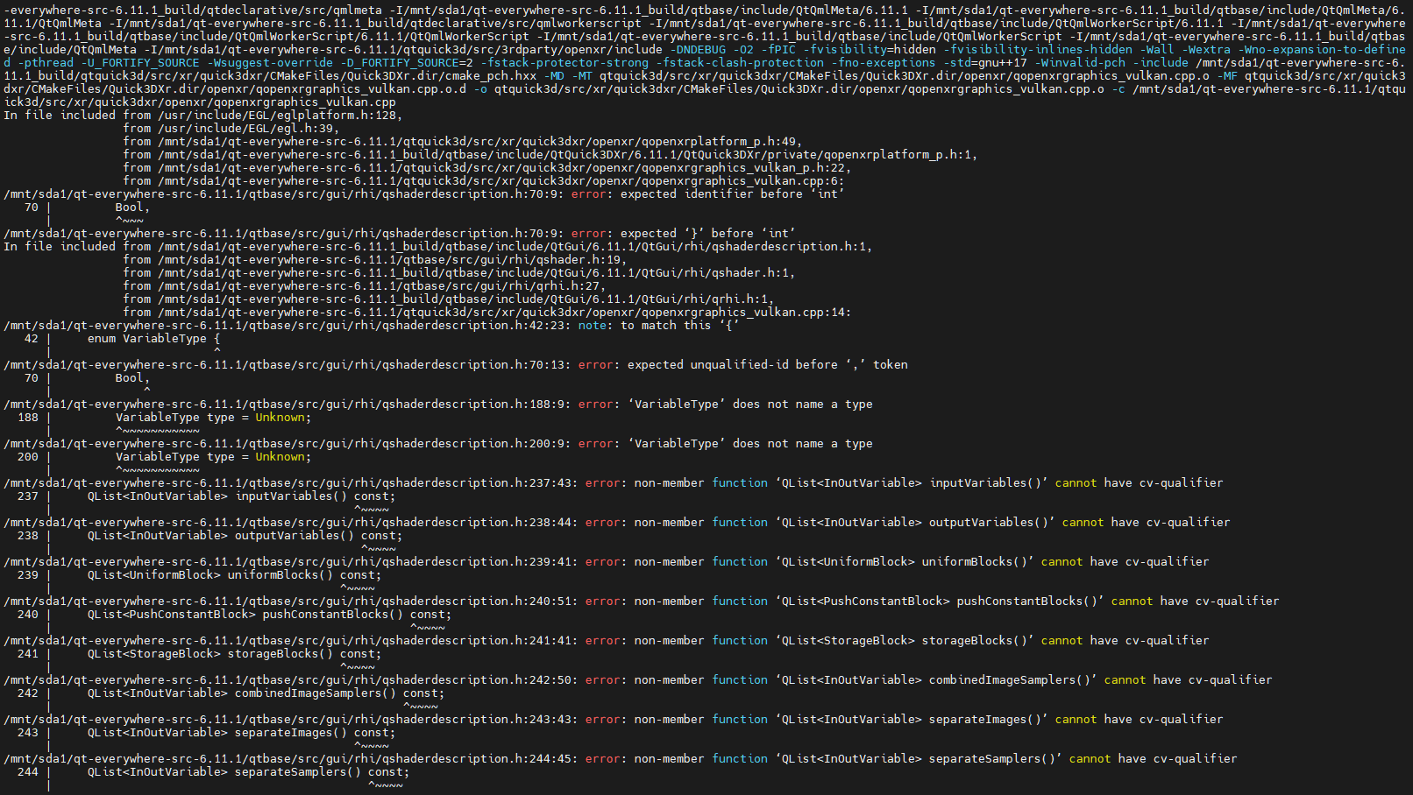Click the line 188 'VariableType' type error
This screenshot has width=1413, height=795.
(438, 405)
